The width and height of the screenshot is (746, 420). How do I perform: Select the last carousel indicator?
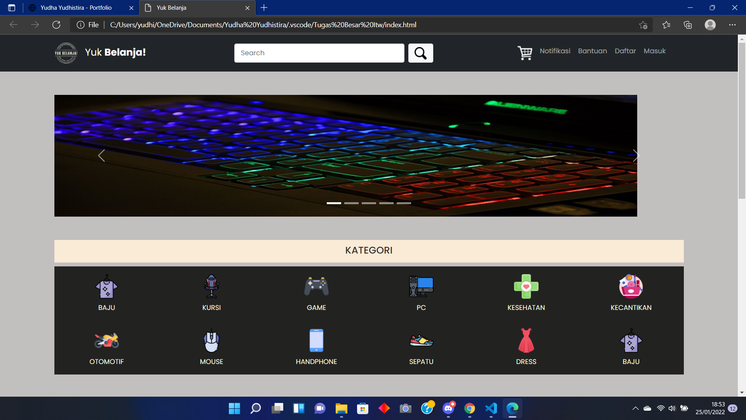(x=404, y=203)
